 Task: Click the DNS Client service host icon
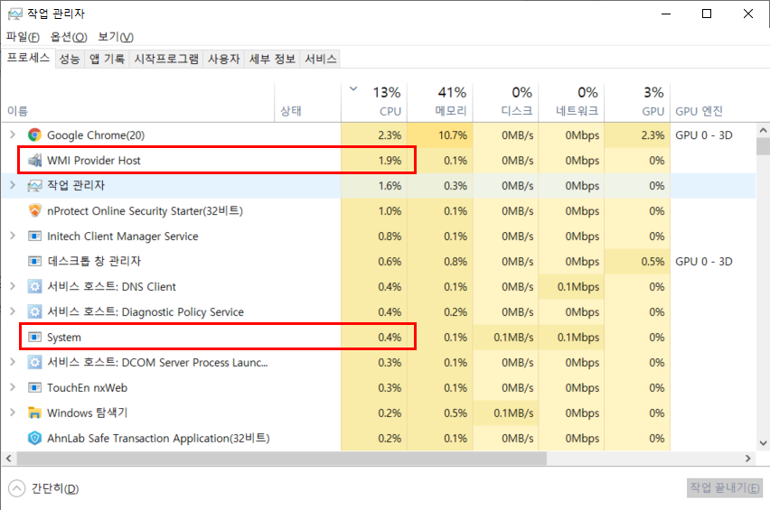pos(34,286)
